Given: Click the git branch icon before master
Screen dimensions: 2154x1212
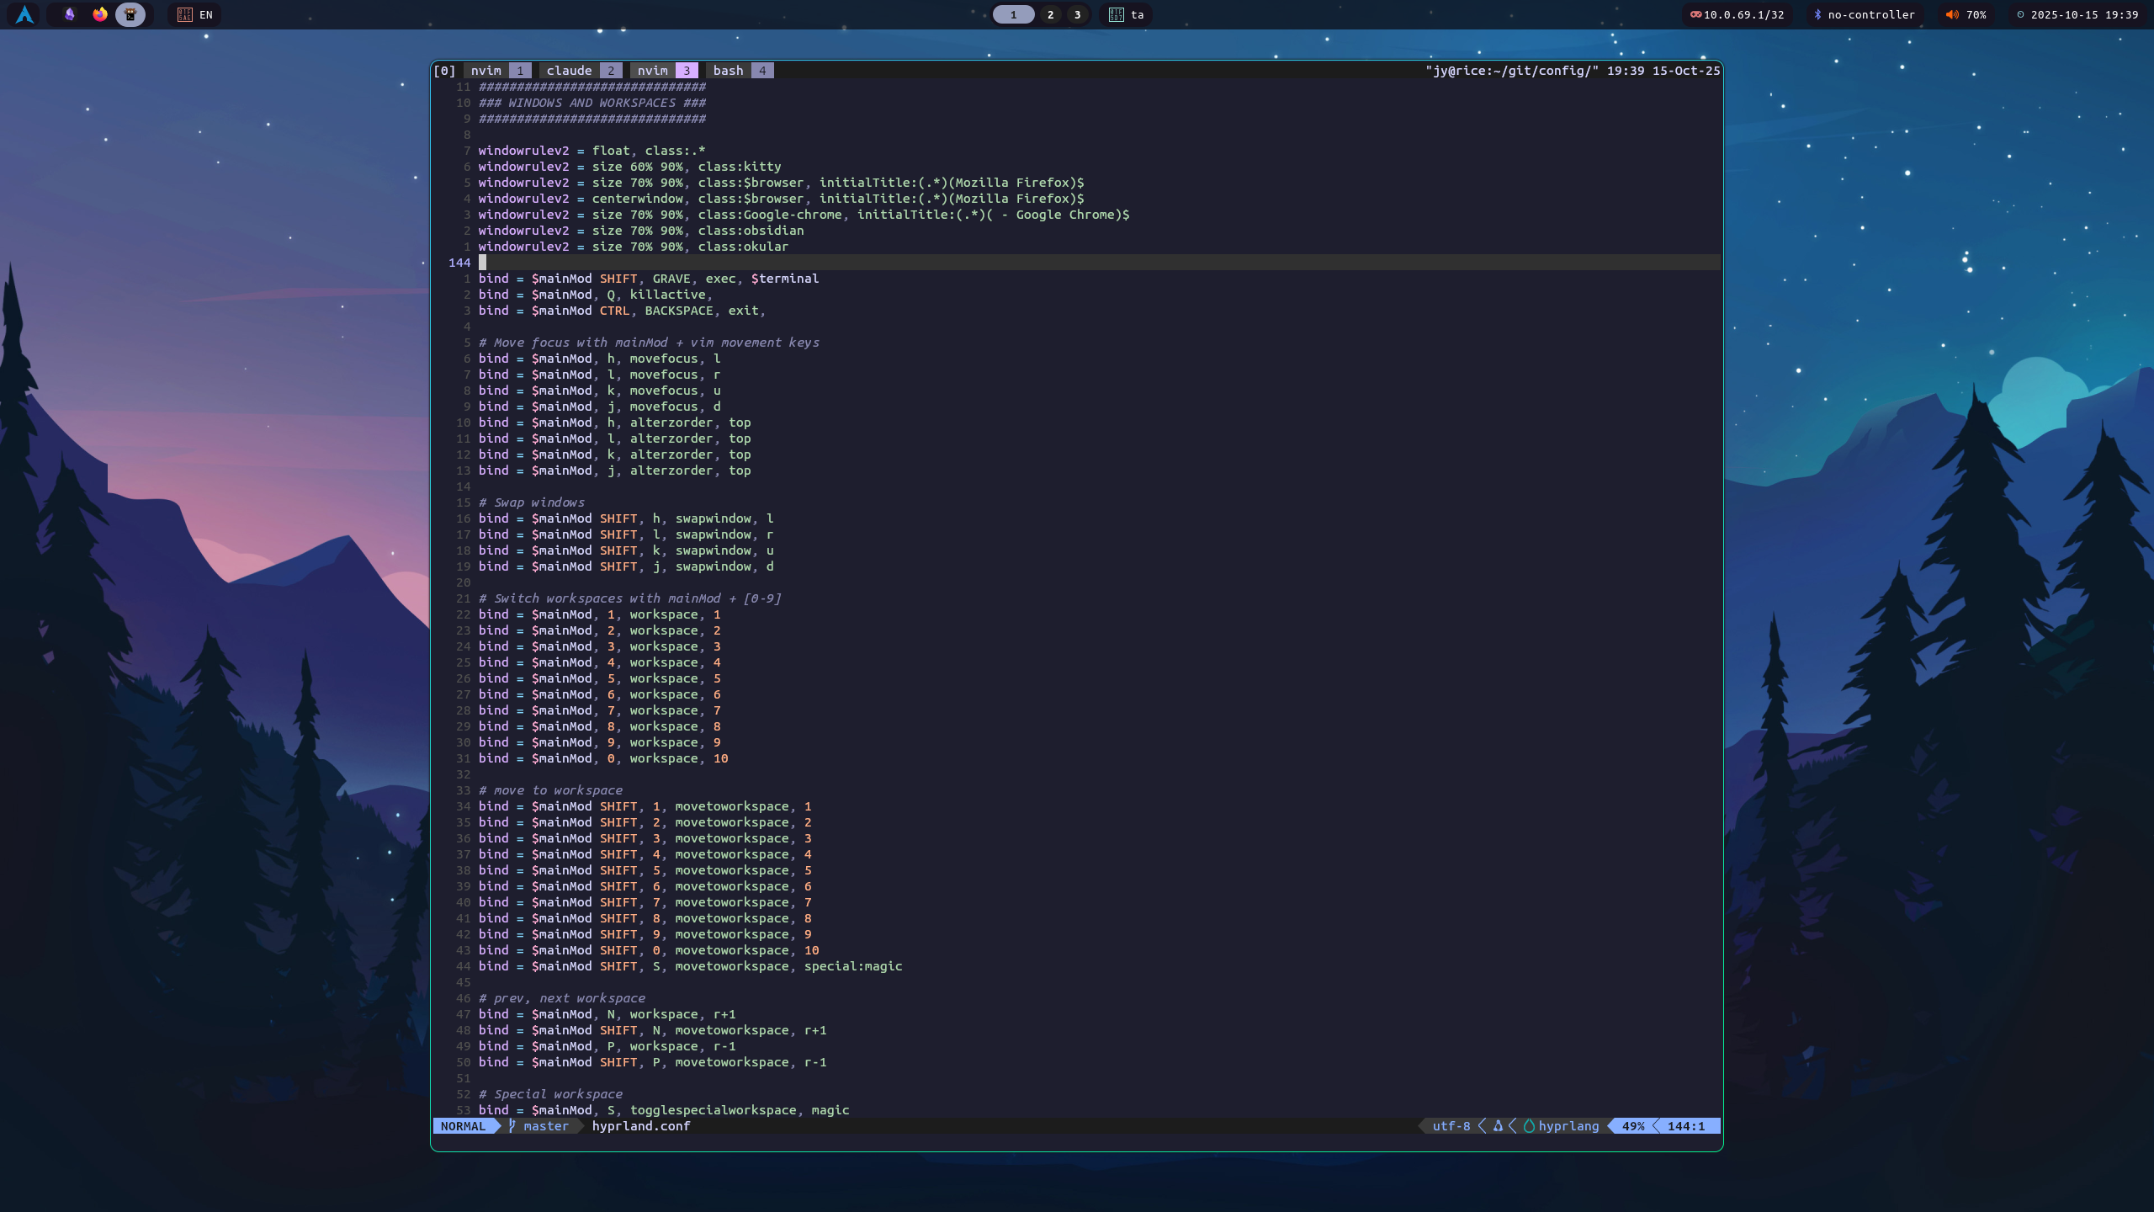Looking at the screenshot, I should [512, 1126].
